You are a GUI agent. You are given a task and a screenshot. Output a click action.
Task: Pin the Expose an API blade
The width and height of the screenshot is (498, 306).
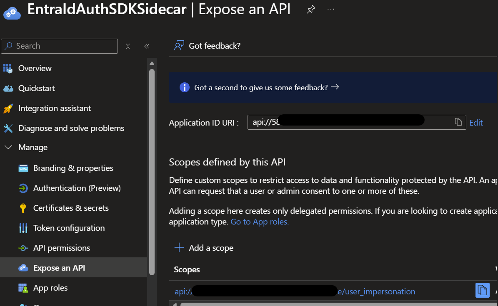(310, 10)
